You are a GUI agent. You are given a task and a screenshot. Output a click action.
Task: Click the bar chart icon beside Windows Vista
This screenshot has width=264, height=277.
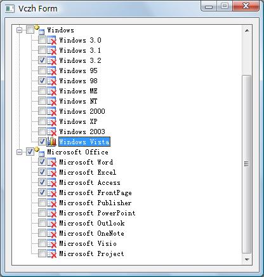(x=51, y=142)
